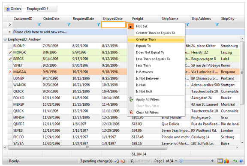This screenshot has width=247, height=166.
Task: Open ShipAddress column filter funnel
Action: click(217, 24)
